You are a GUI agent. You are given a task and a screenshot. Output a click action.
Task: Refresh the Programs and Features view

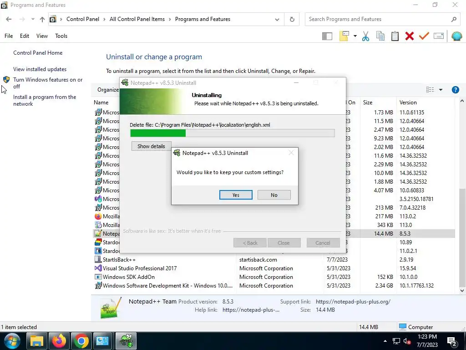pyautogui.click(x=292, y=19)
